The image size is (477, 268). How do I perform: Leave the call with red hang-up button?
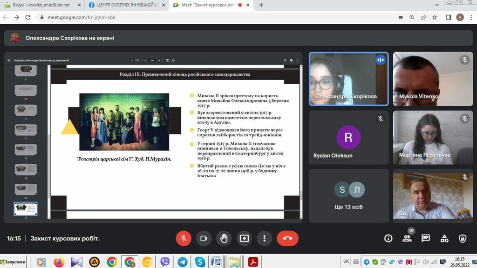coord(287,238)
